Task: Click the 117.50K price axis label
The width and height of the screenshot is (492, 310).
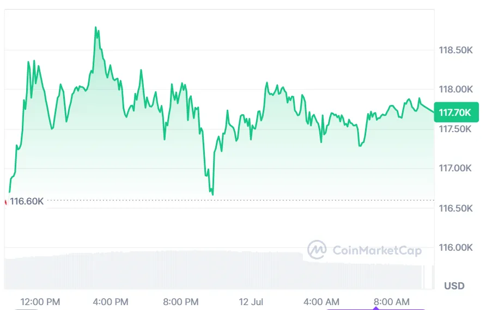Action: tap(456, 129)
